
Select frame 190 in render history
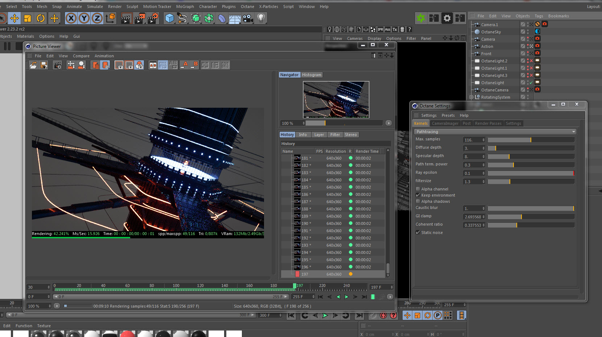tap(305, 223)
